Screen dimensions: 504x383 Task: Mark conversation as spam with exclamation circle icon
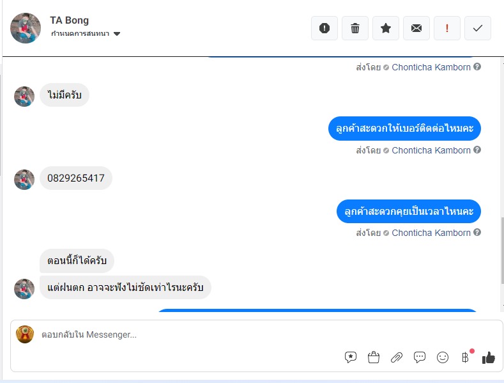click(325, 28)
